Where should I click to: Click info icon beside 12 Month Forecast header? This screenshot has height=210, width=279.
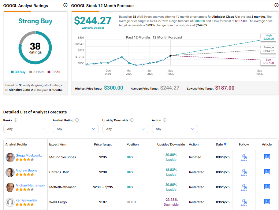(x=277, y=5)
